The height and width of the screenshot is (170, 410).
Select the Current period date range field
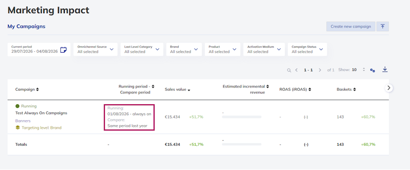(39, 49)
